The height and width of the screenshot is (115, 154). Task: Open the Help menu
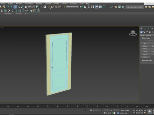88,4
